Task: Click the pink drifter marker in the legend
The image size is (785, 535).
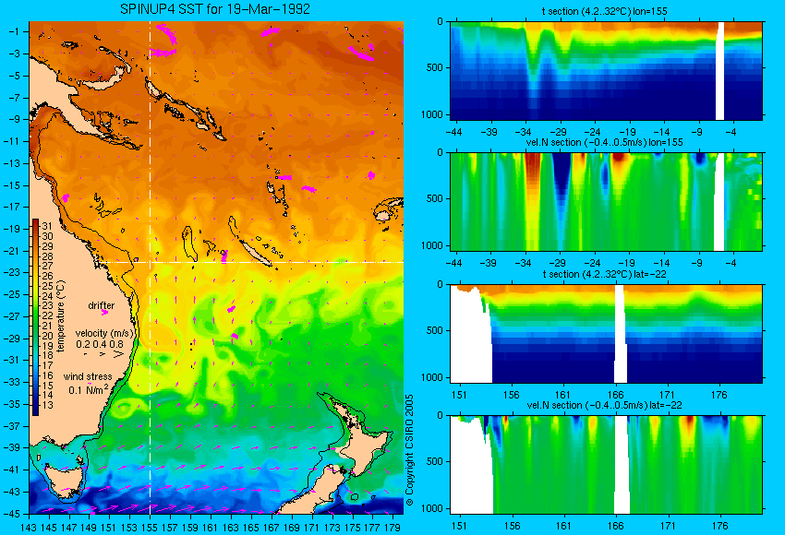Action: [104, 313]
